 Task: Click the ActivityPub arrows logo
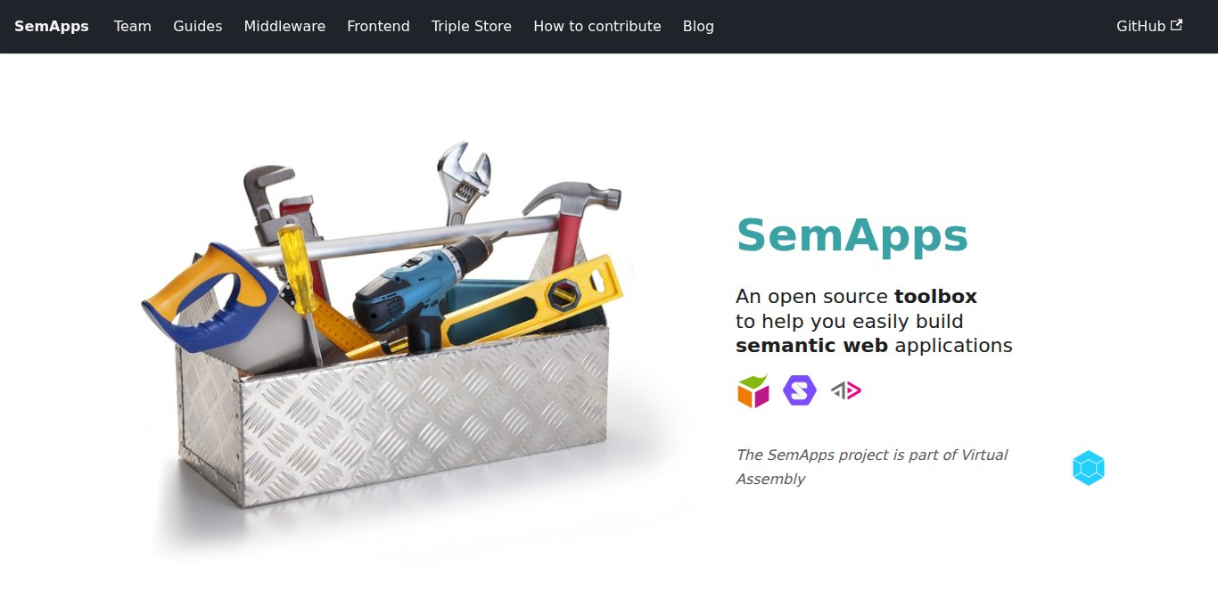point(846,390)
